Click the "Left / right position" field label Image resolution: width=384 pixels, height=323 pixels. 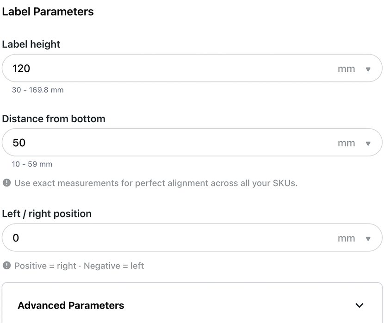47,214
